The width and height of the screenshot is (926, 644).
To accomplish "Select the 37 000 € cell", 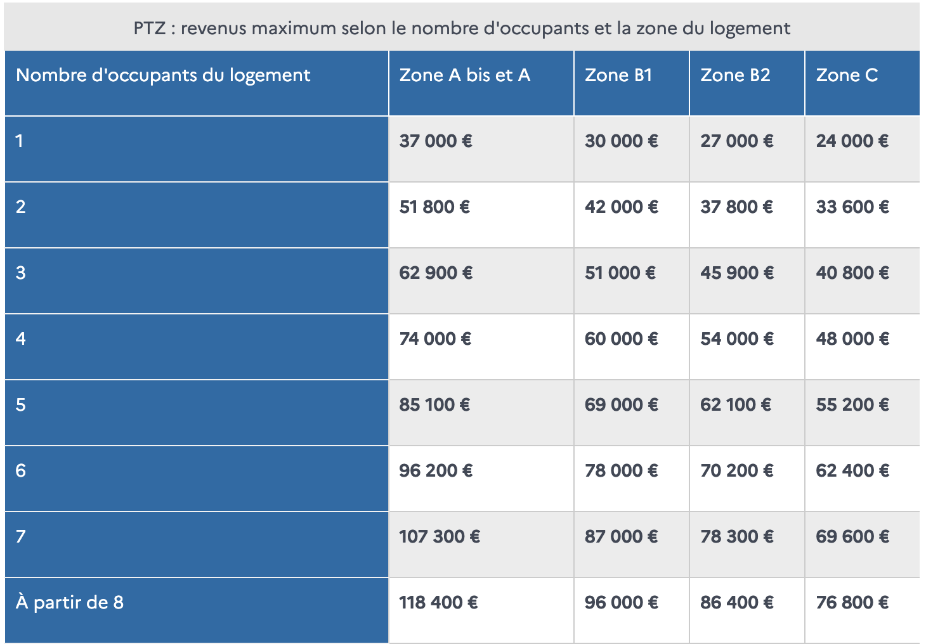I will [481, 149].
